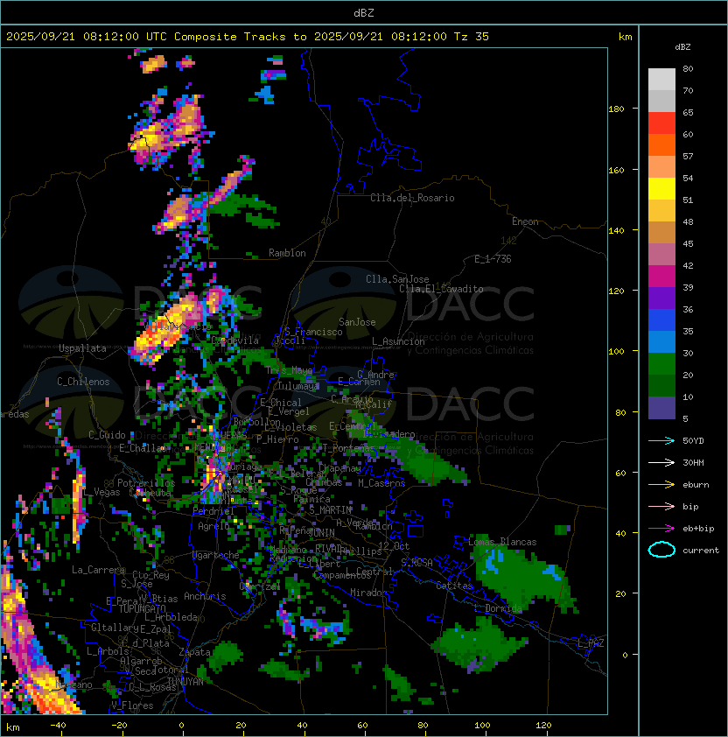Click the Zapata map label
The height and width of the screenshot is (737, 728).
194,652
